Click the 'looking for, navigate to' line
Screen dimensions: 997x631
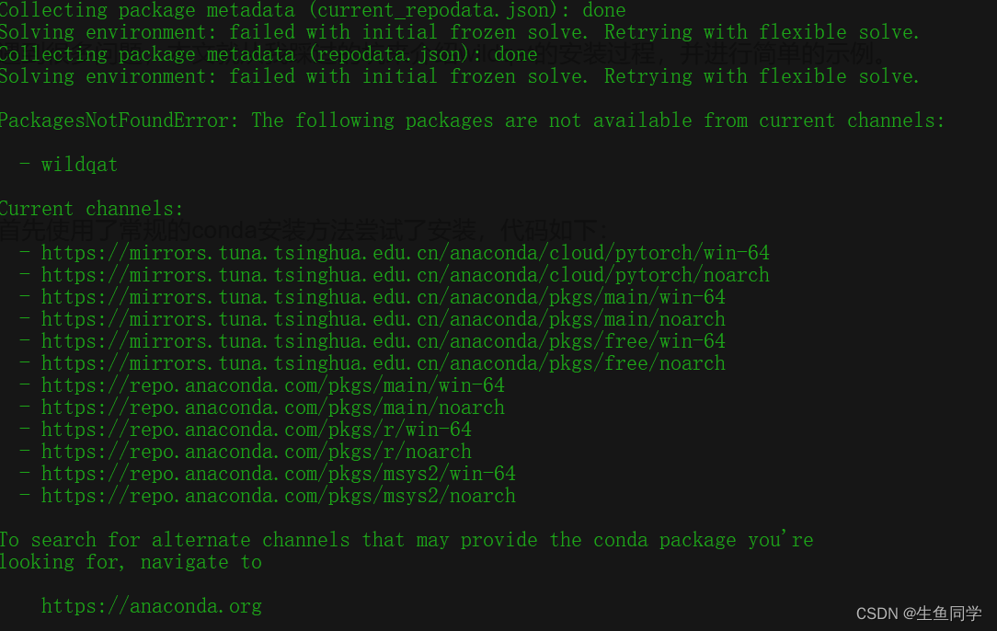pos(131,562)
